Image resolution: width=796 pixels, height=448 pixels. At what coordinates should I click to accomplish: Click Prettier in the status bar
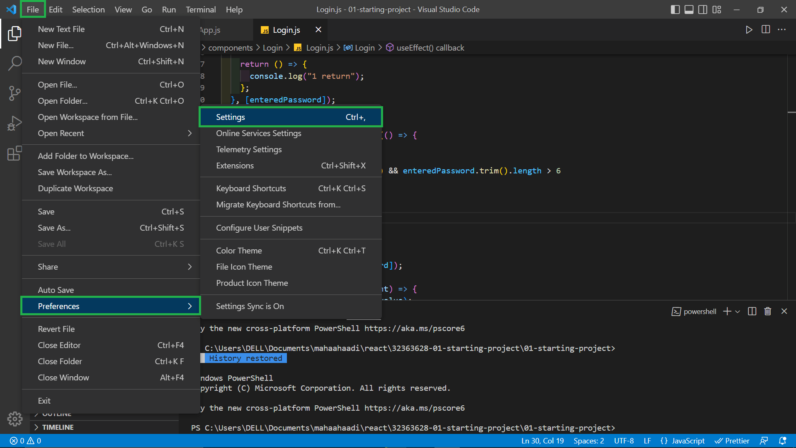tap(732, 441)
